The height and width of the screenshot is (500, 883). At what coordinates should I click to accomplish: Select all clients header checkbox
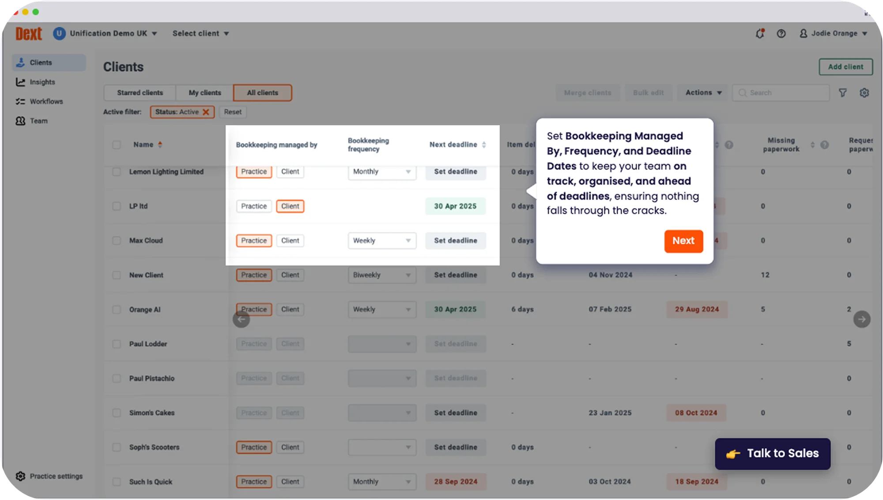click(x=117, y=145)
